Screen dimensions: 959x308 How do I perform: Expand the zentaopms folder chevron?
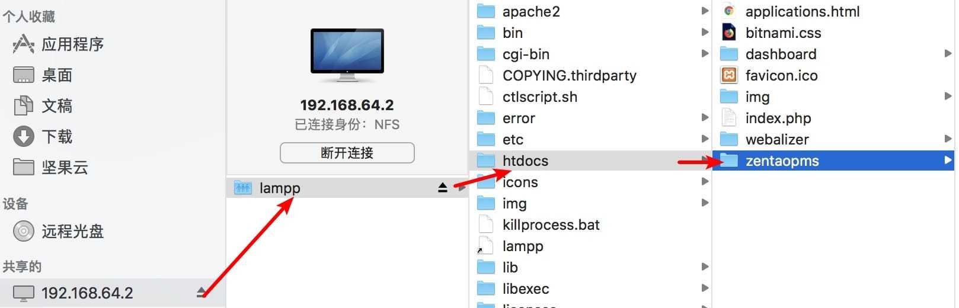coord(948,161)
